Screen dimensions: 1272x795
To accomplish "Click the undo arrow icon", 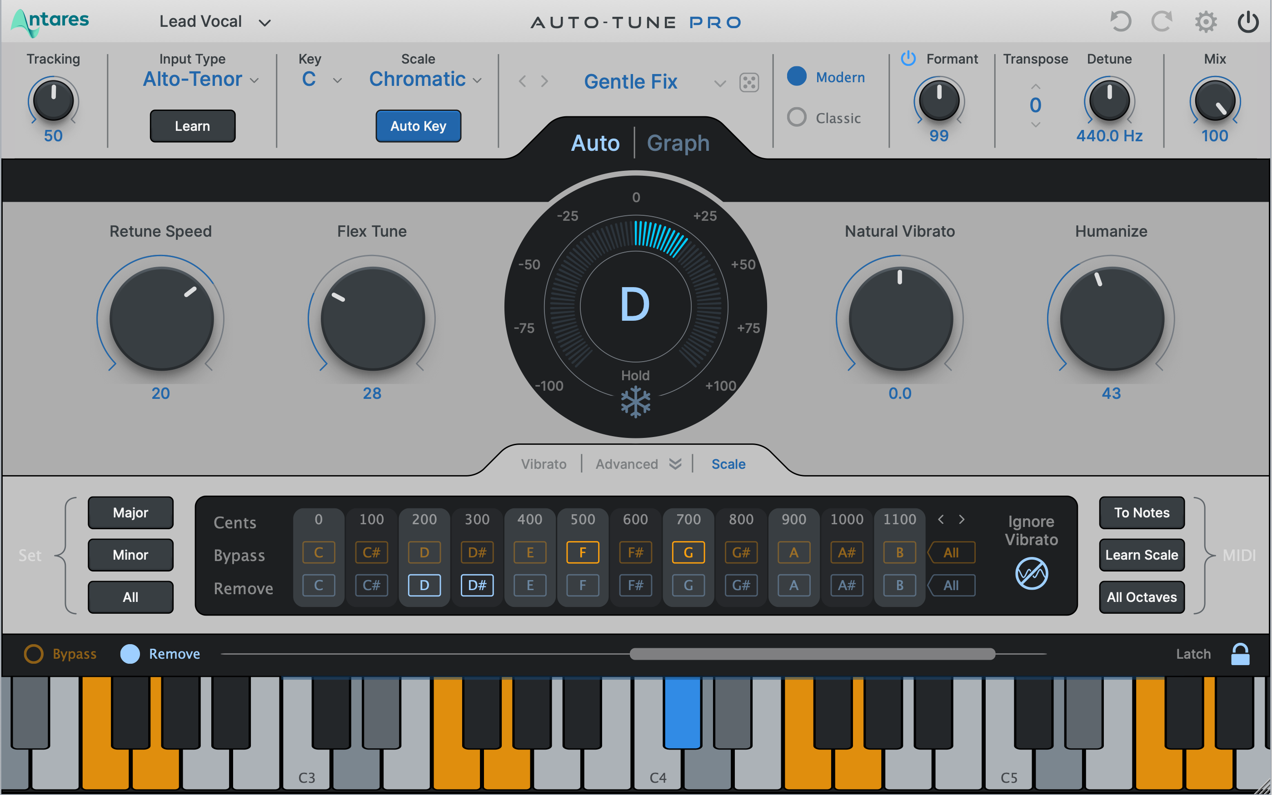I will click(1122, 20).
